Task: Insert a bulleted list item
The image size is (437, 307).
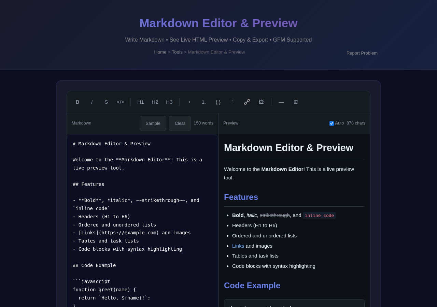Action: (189, 102)
